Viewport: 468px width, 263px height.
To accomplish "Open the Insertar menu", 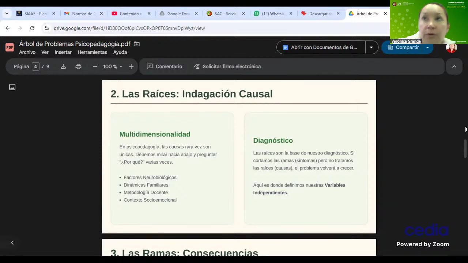I will (63, 52).
